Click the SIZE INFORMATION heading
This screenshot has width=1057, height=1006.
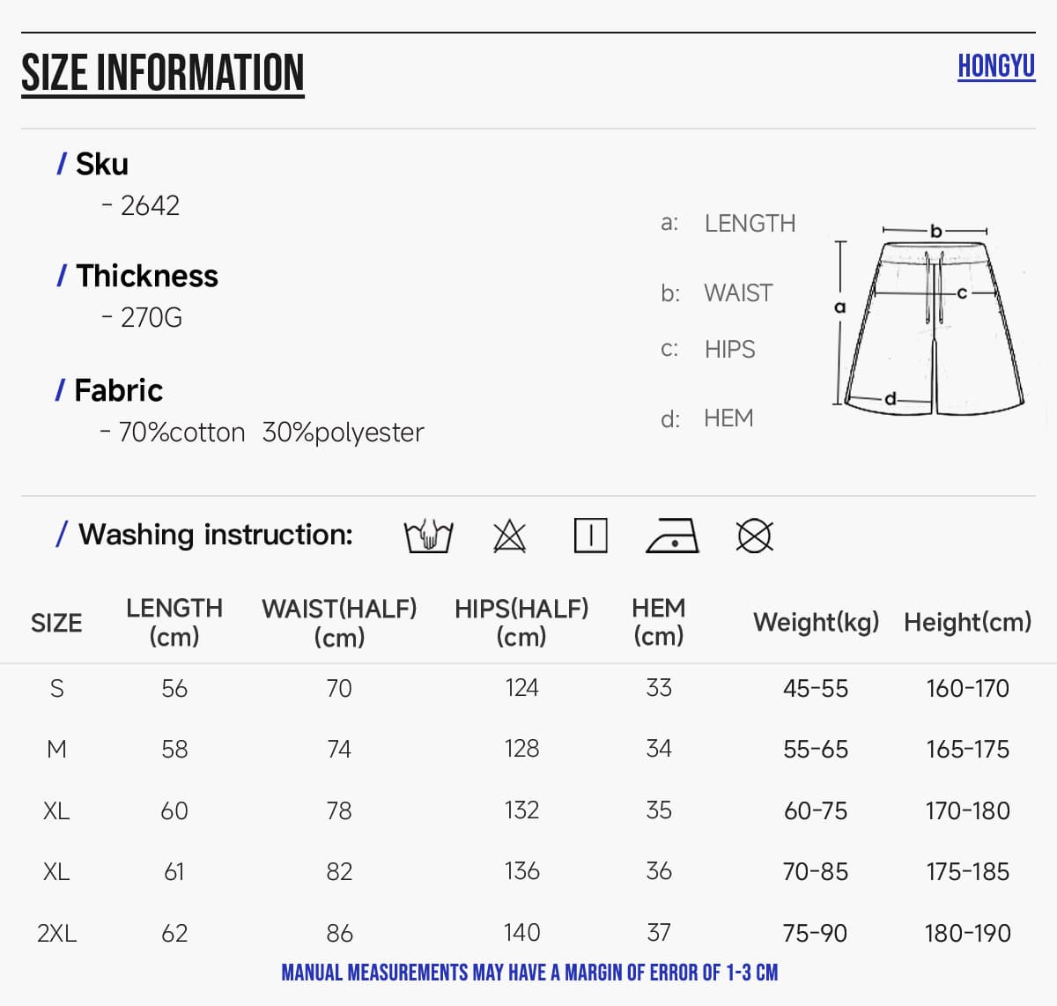coord(163,73)
